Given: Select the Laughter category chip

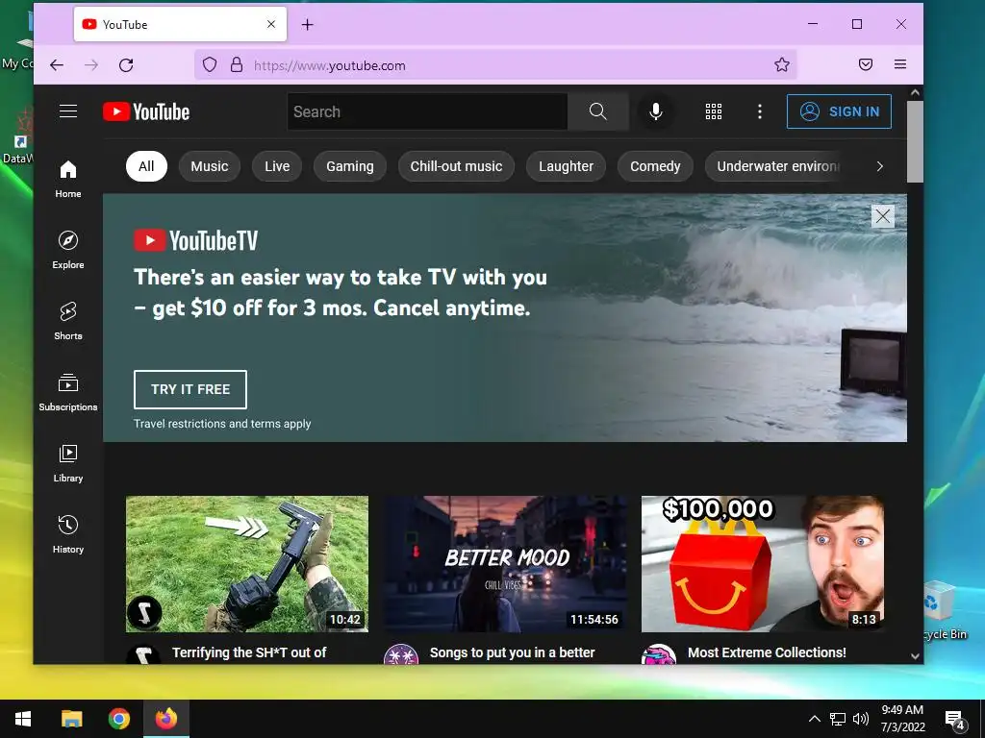Looking at the screenshot, I should pyautogui.click(x=566, y=166).
